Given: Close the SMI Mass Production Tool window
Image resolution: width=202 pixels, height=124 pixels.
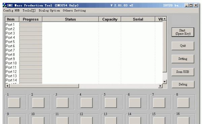Looking at the screenshot, I should pyautogui.click(x=196, y=5).
